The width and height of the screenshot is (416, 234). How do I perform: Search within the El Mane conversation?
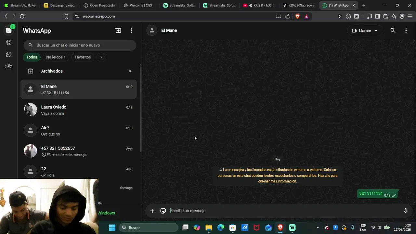393,31
